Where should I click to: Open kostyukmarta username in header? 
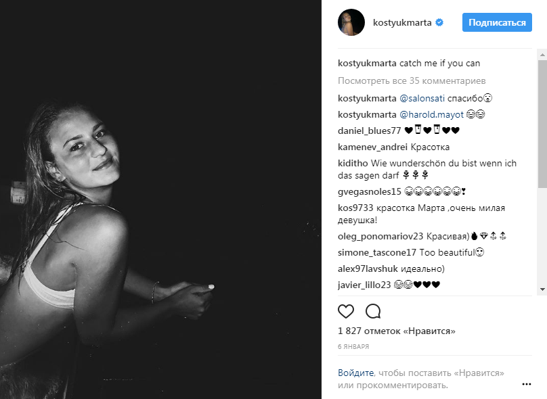(x=403, y=23)
